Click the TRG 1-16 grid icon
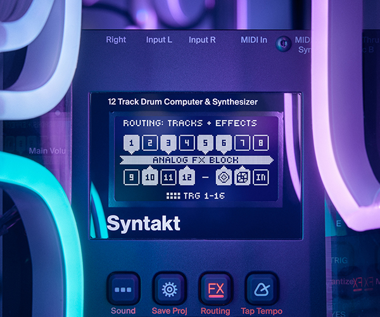Viewport: 380px width, 317px height. point(173,196)
